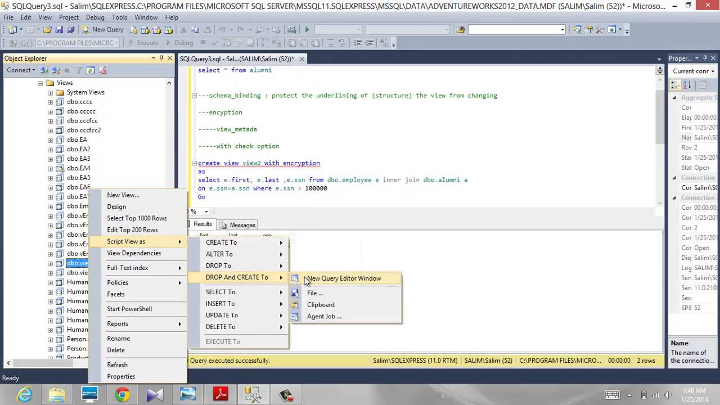Open the active documents list dropdown

(x=659, y=59)
